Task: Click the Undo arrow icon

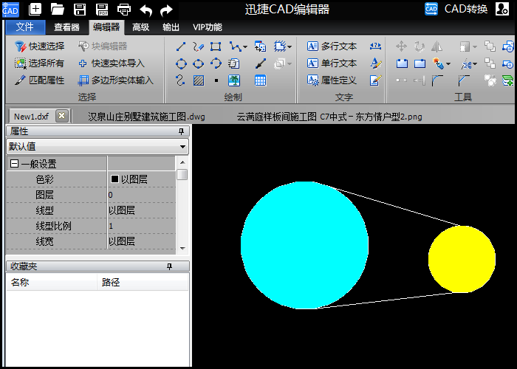Action: pyautogui.click(x=146, y=10)
